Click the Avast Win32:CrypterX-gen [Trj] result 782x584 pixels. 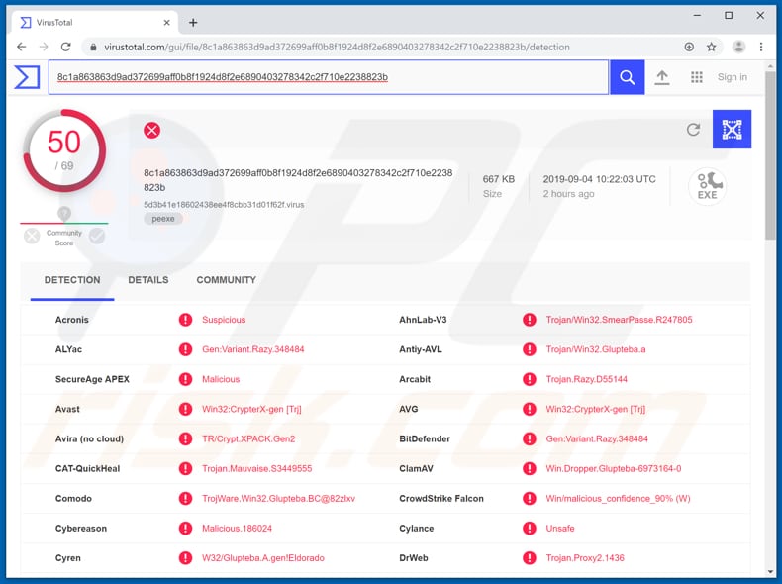point(251,410)
